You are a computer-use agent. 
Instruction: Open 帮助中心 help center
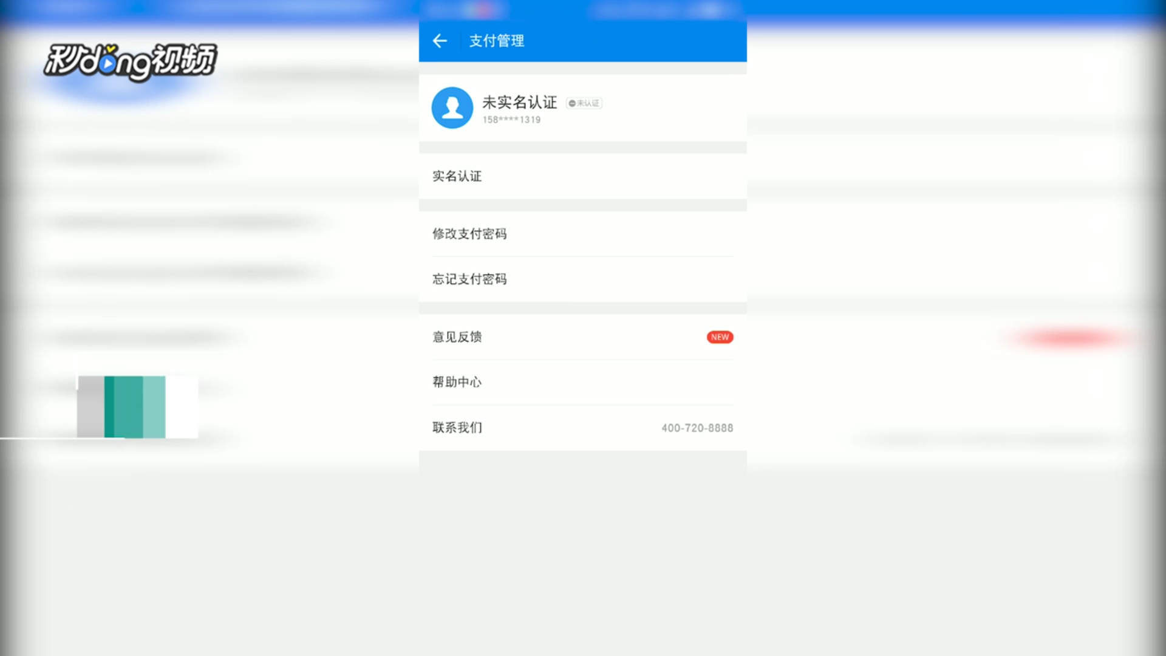click(457, 382)
